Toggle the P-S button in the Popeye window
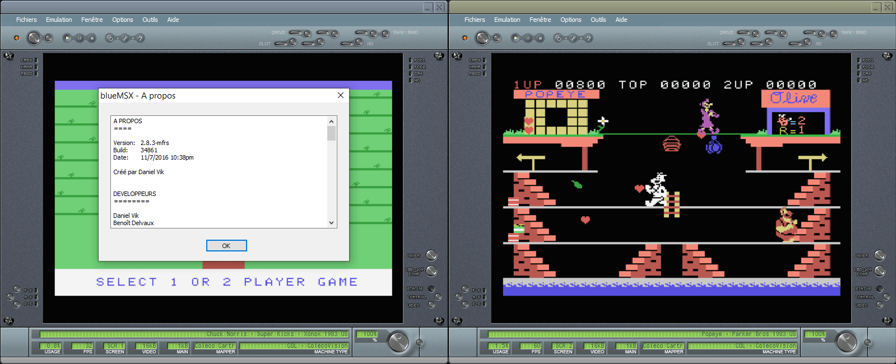This screenshot has height=364, width=896. coord(465,305)
